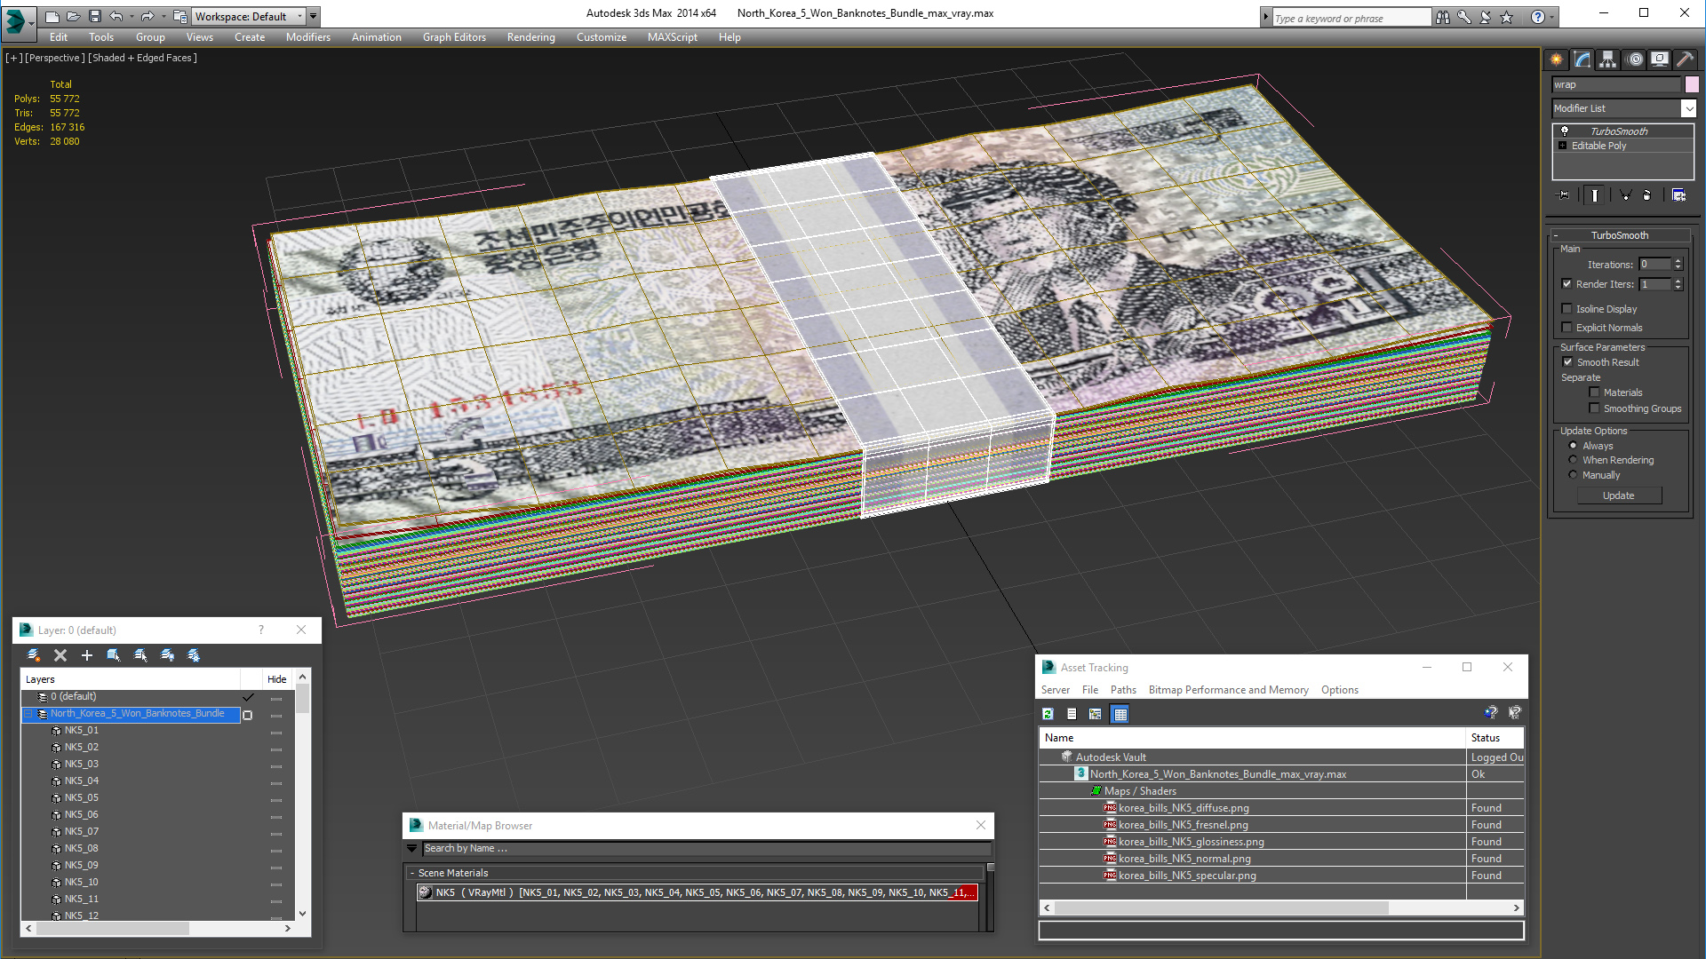This screenshot has height=959, width=1706.
Task: Enable Explicit Normals checkbox
Action: click(x=1567, y=328)
